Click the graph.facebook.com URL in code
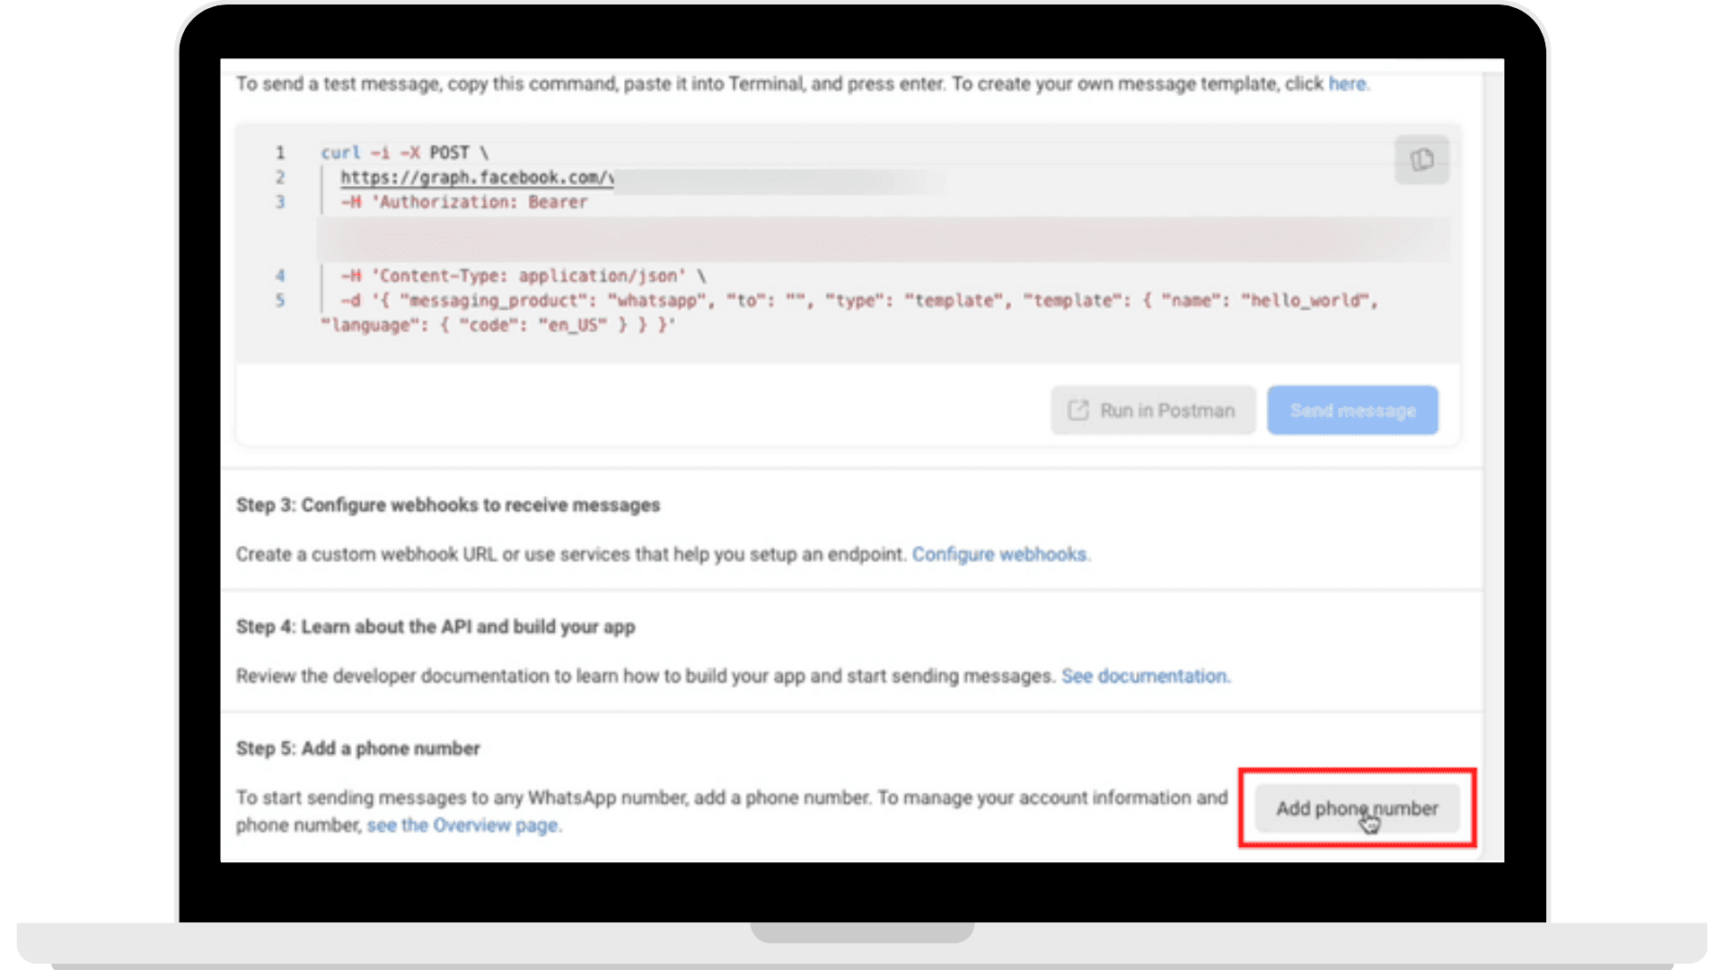1724x970 pixels. 474,178
